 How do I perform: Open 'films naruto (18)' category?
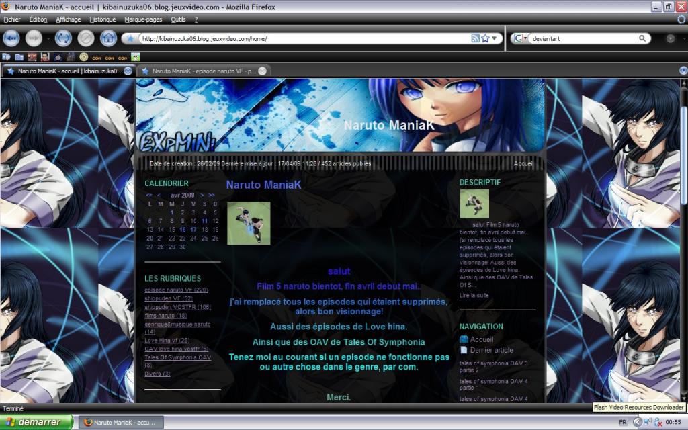click(x=165, y=316)
